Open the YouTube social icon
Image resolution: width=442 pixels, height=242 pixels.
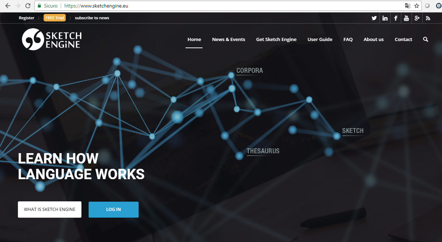tap(406, 18)
